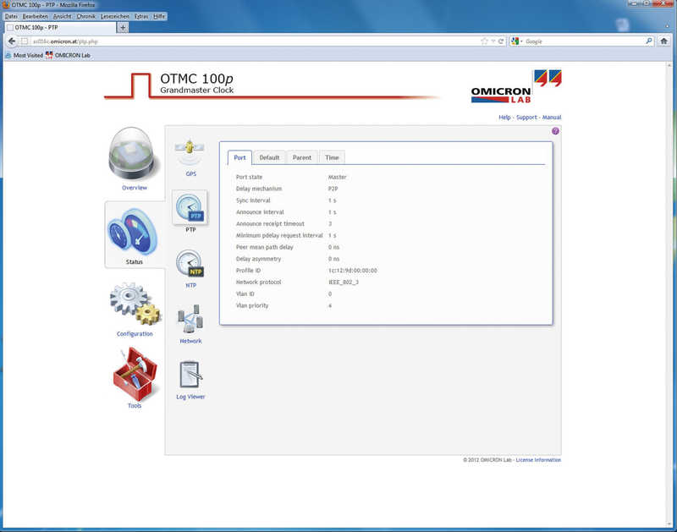
Task: Switch to the Time tab
Action: 332,157
